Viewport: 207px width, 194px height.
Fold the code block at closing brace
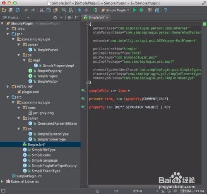[x=87, y=83]
